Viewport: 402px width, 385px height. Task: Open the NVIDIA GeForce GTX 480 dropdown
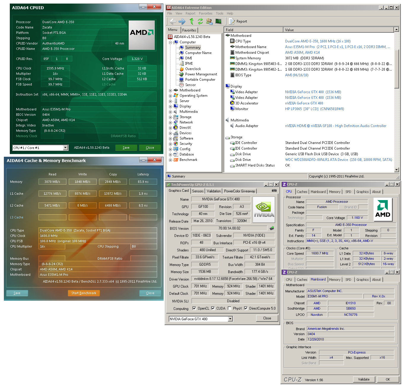coord(230,319)
